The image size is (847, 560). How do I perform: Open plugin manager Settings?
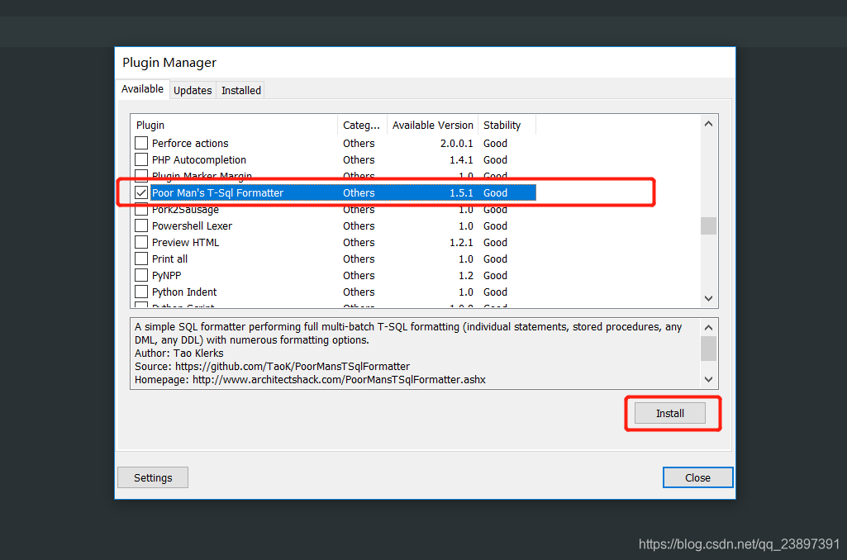153,477
